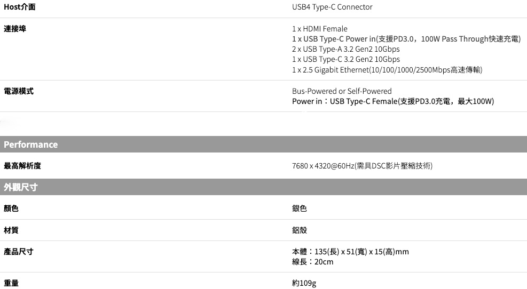The height and width of the screenshot is (289, 527).
Task: Click the 電源模式 row label
Action: [x=18, y=91]
